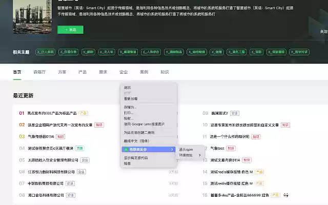This screenshot has width=328, height=205.
Task: Choose 打印... from the context menu
Action: (129, 113)
